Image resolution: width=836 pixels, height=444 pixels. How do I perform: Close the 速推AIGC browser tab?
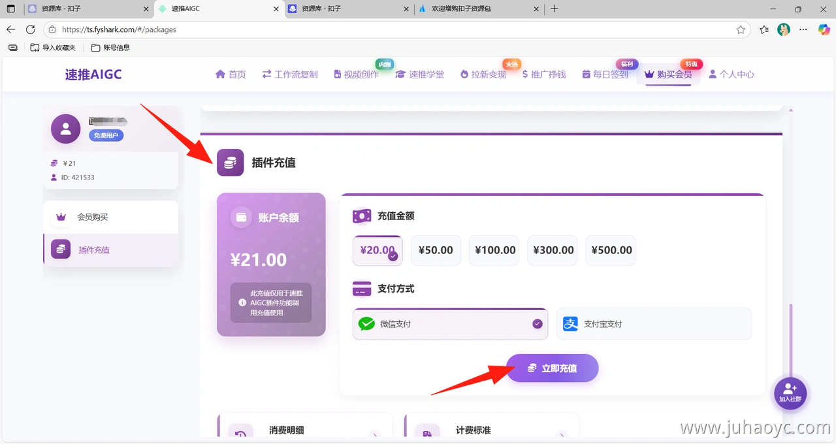(x=275, y=9)
